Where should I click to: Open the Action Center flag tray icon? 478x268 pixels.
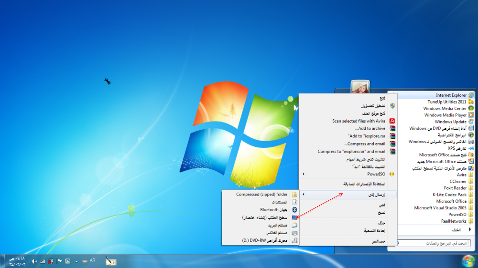coord(59,261)
